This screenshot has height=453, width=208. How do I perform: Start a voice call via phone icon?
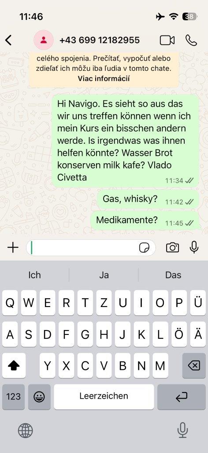coord(191,40)
